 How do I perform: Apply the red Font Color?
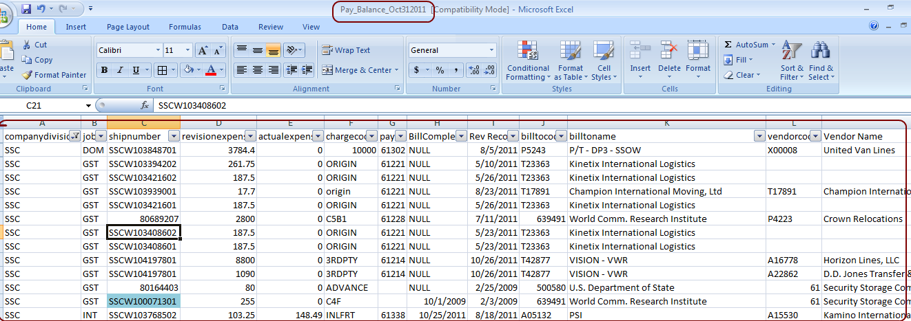(x=212, y=70)
